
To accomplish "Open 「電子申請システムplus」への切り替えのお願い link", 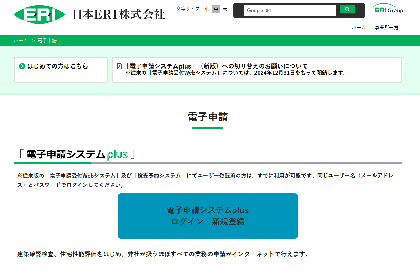I will [216, 66].
